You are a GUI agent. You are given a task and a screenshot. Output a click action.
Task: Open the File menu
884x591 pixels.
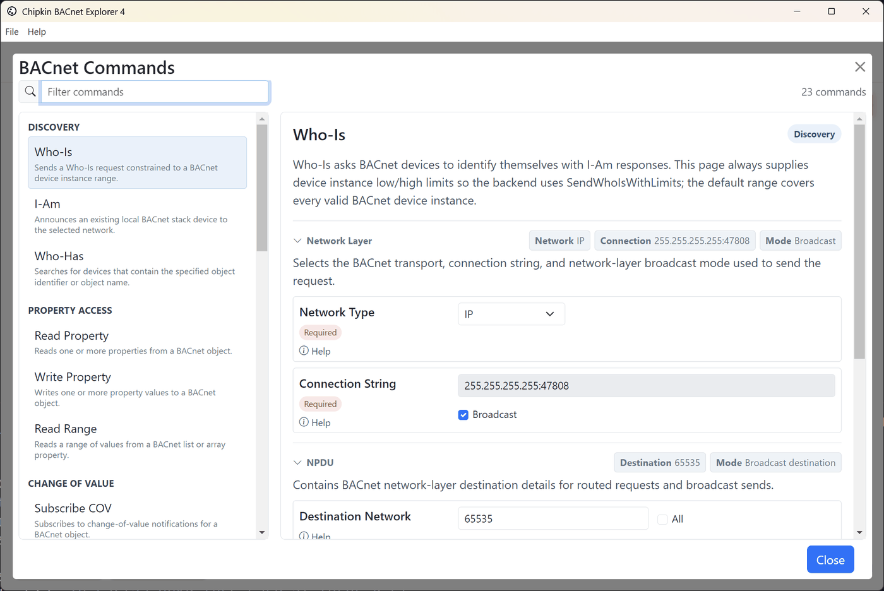click(12, 32)
